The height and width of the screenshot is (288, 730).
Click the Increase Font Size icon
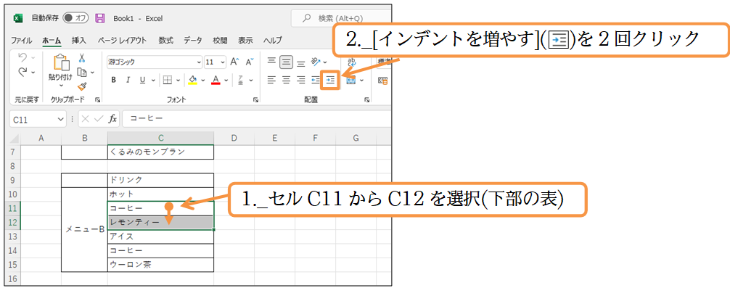[x=234, y=62]
